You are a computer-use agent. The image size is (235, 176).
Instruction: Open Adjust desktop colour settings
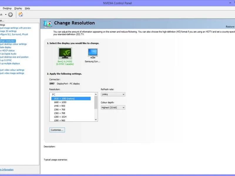coord(13,44)
